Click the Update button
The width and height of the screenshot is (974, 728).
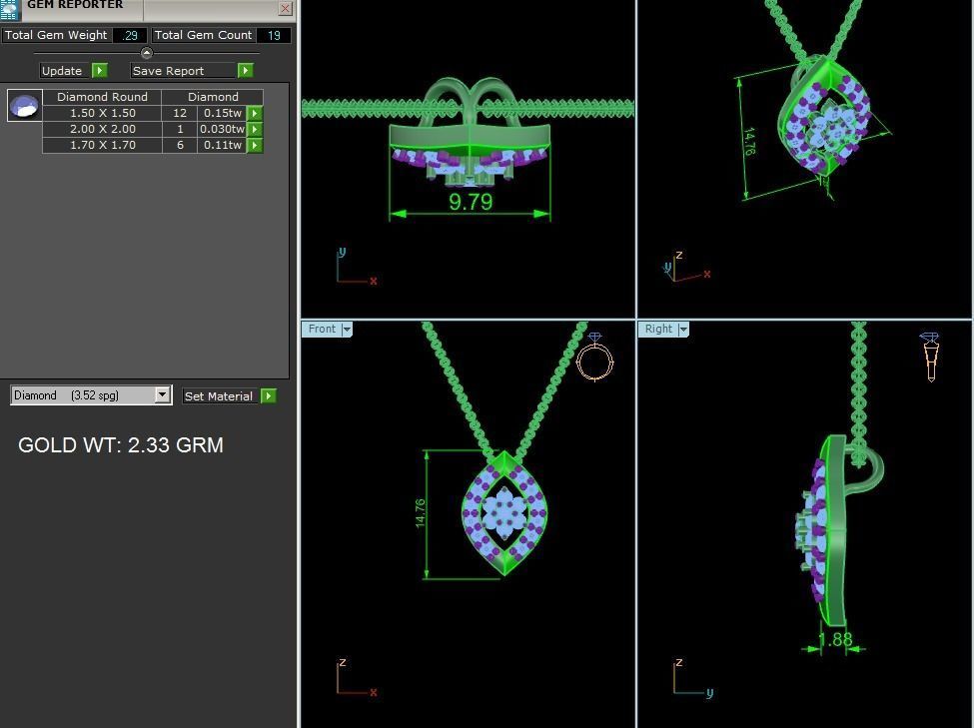pyautogui.click(x=65, y=71)
